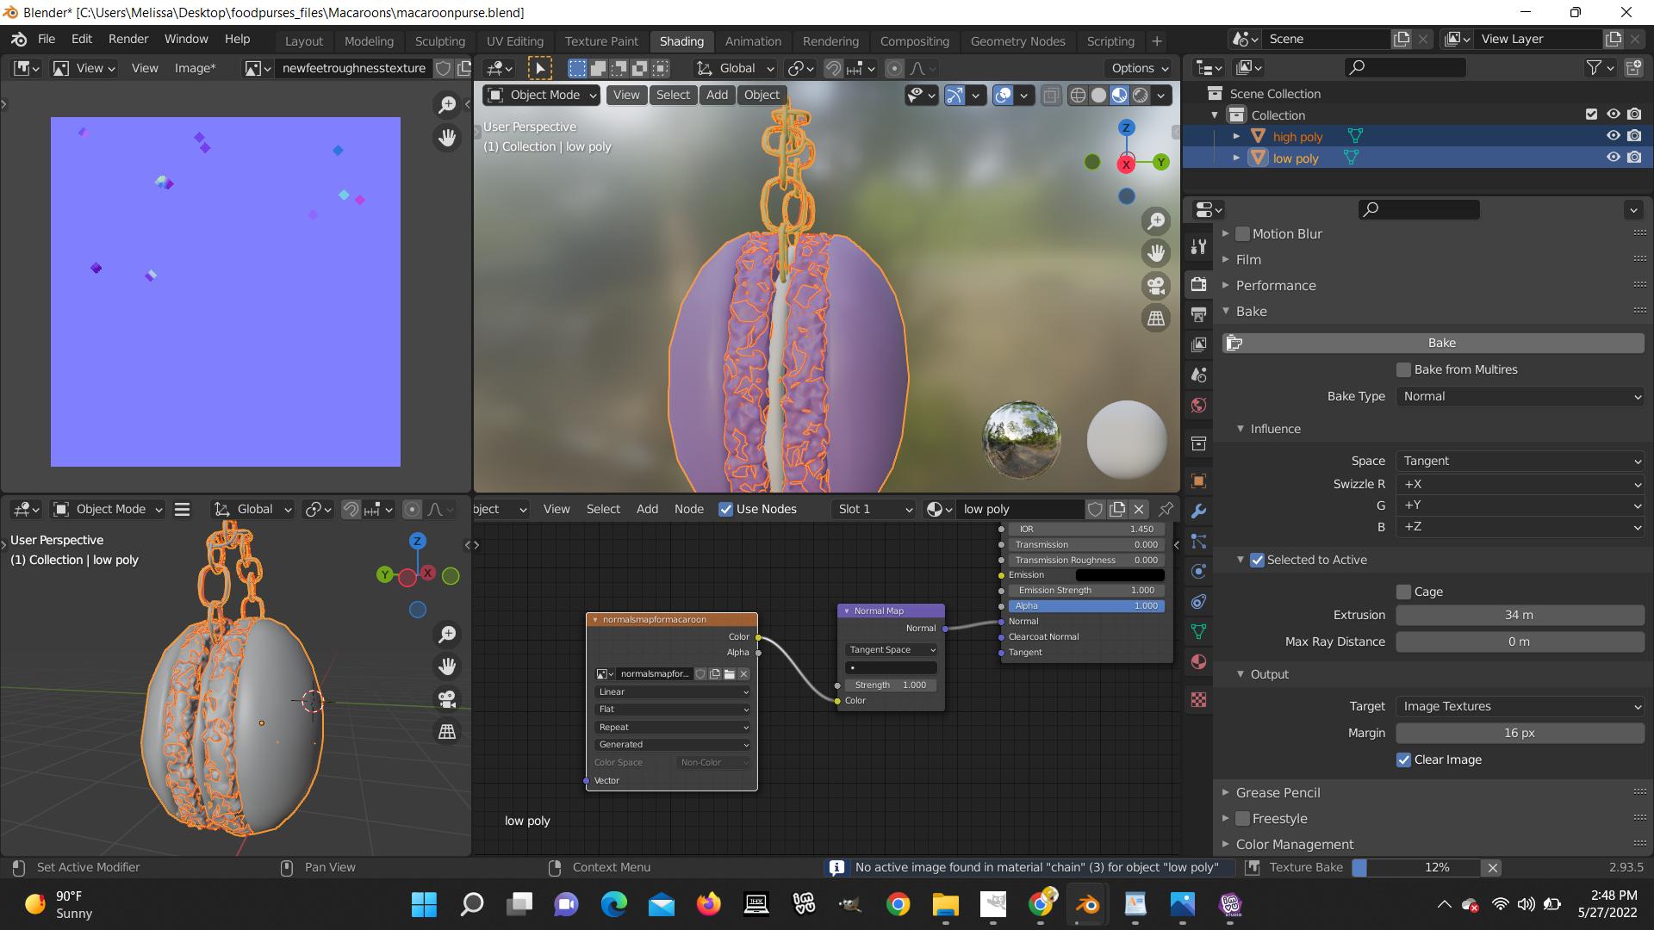Click pan hand icon in image editor
This screenshot has height=930, width=1654.
447,137
